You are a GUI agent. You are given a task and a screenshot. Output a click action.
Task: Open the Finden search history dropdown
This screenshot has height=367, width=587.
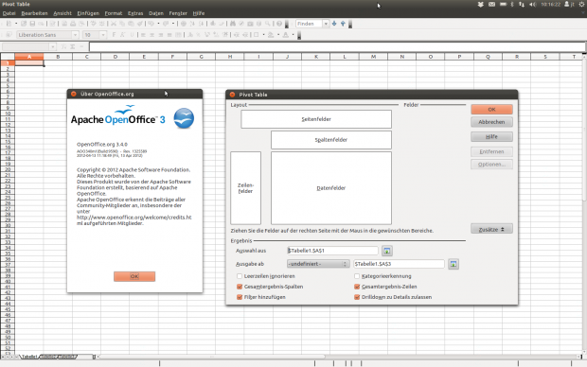(326, 24)
